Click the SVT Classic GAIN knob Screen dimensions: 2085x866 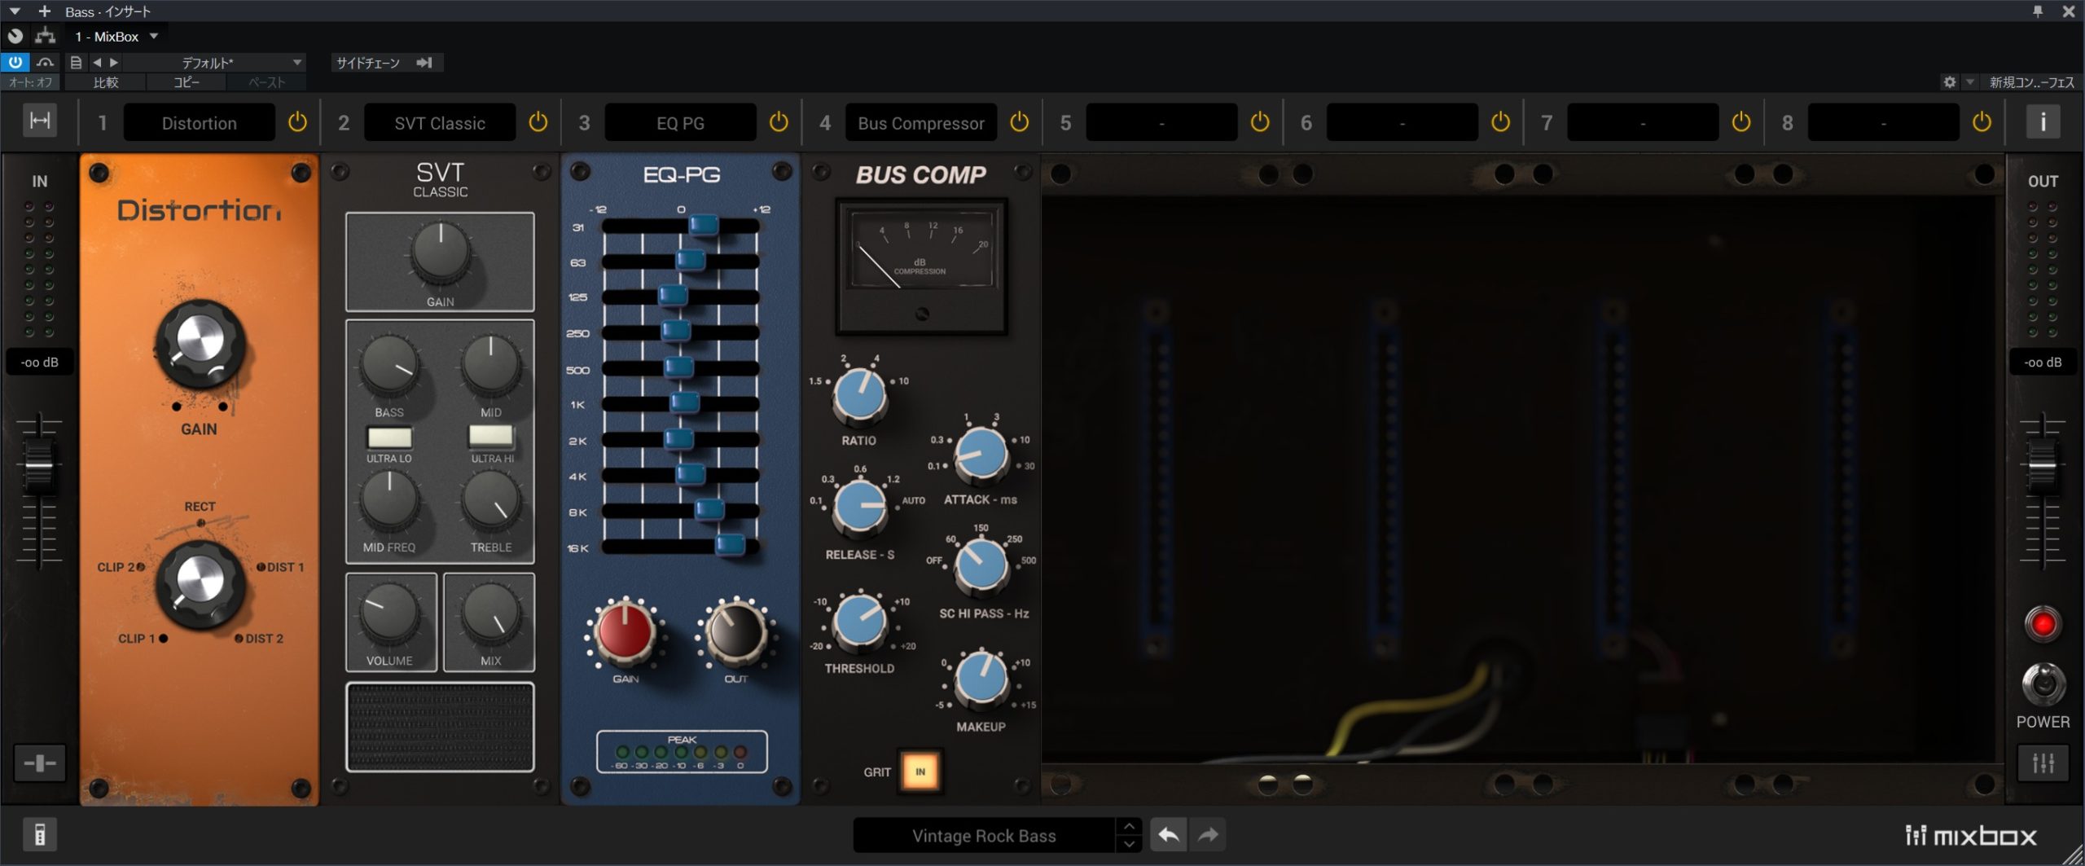440,253
